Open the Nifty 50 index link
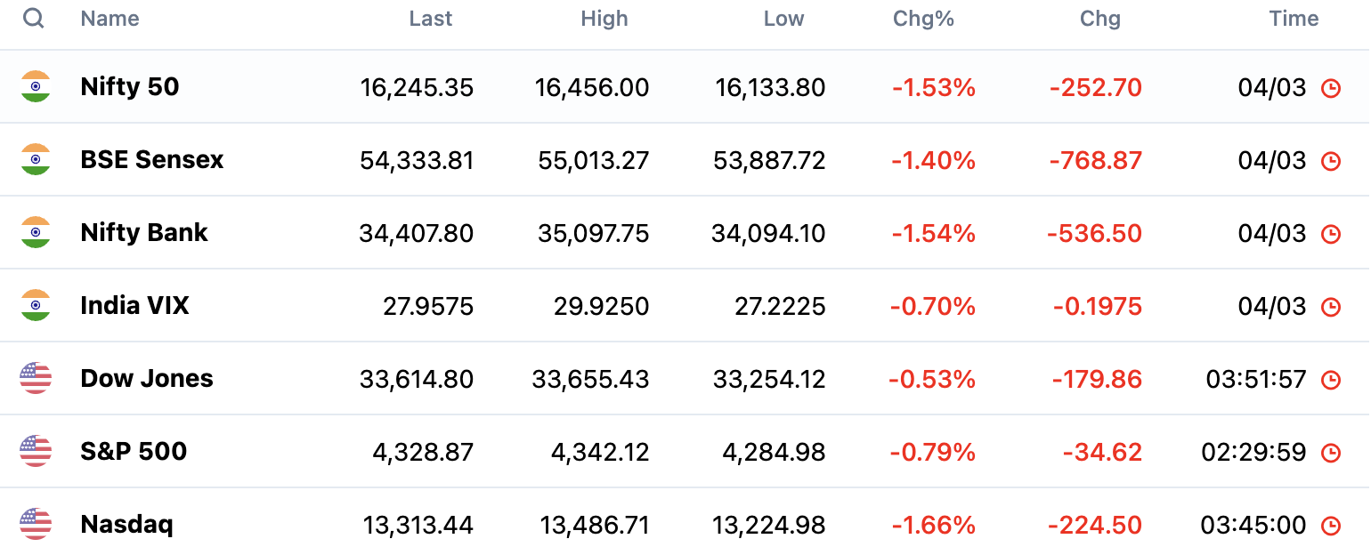1371x555 pixels. coord(130,86)
